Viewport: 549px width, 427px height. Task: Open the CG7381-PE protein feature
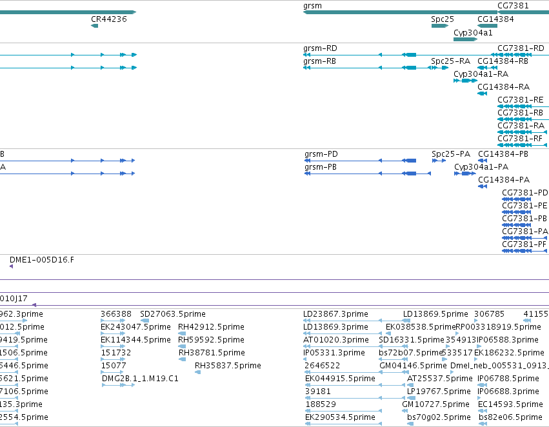(517, 212)
